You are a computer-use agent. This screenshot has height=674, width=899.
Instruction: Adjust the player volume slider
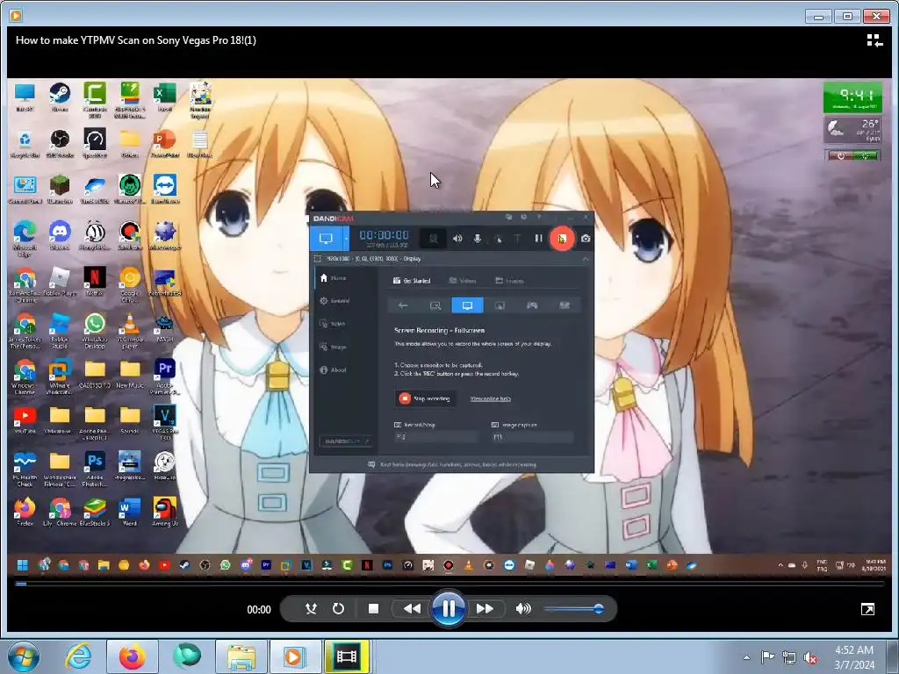[x=573, y=609]
